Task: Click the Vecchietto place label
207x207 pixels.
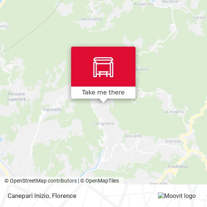Action: pos(91,19)
